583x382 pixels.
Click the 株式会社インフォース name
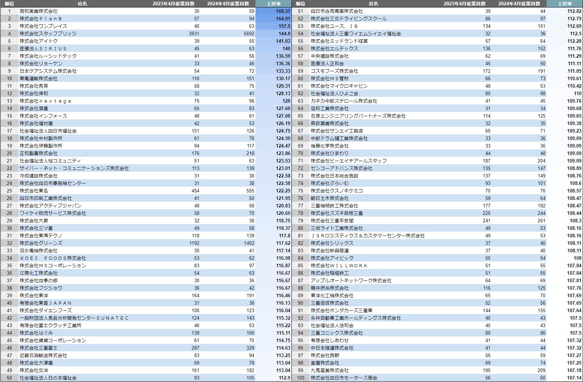click(x=43, y=116)
